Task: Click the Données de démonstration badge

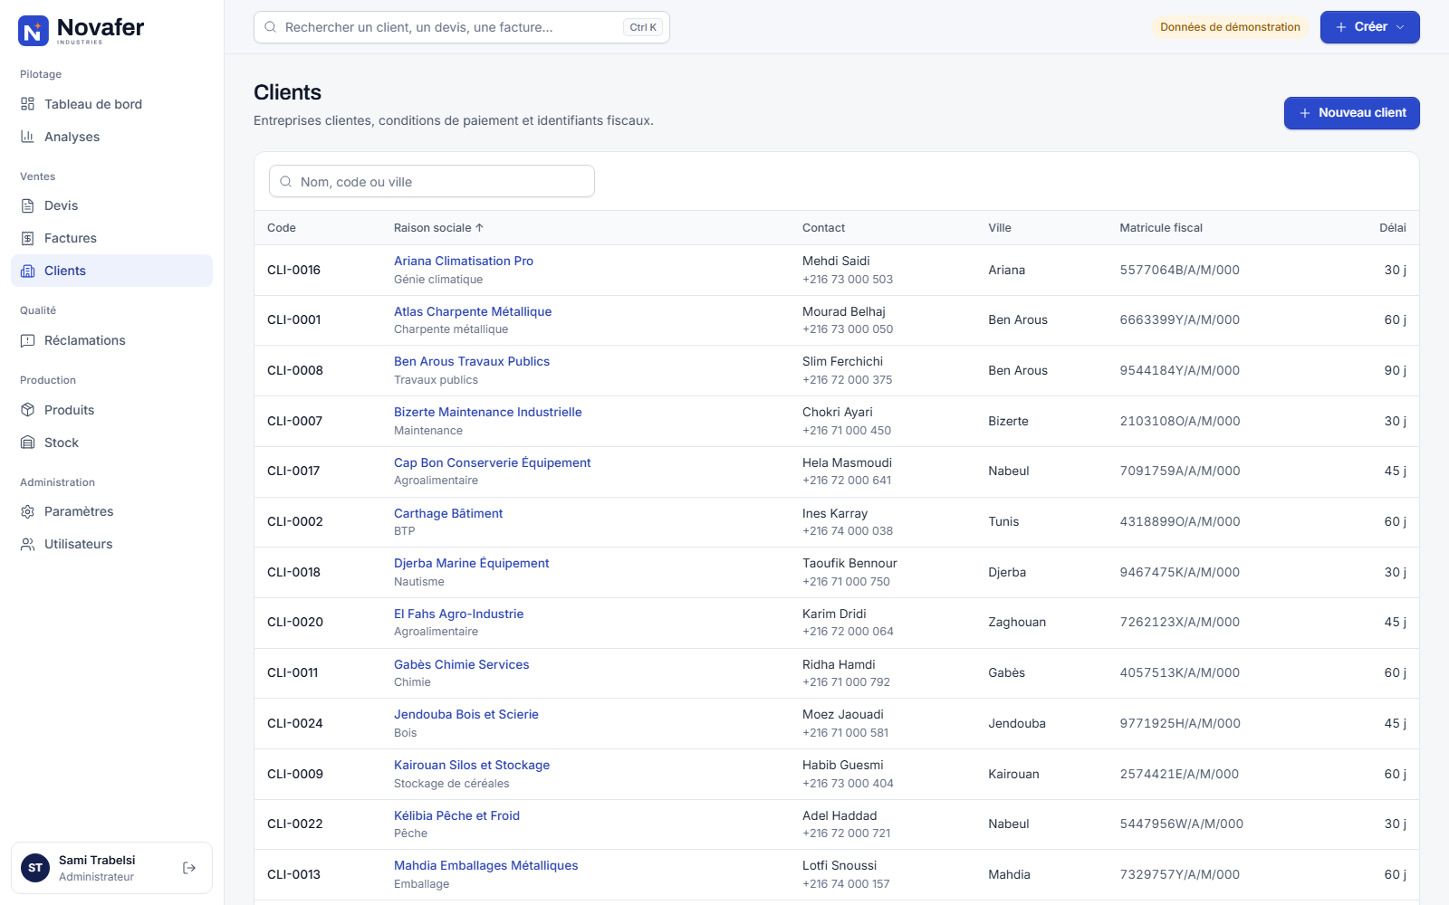Action: tap(1230, 27)
